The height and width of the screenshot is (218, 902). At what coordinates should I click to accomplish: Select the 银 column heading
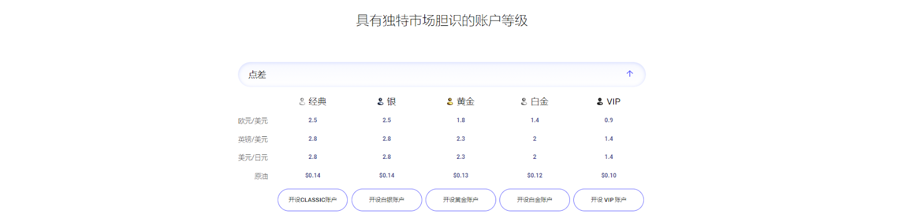pos(391,101)
